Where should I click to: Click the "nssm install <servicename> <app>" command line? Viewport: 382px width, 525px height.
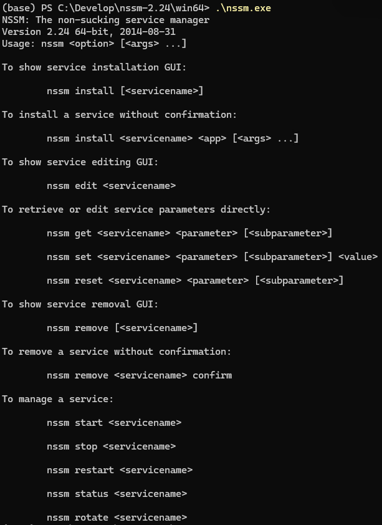click(173, 138)
